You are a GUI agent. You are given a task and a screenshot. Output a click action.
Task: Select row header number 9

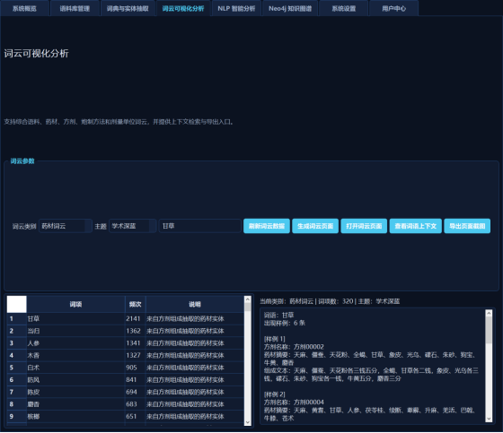17,416
